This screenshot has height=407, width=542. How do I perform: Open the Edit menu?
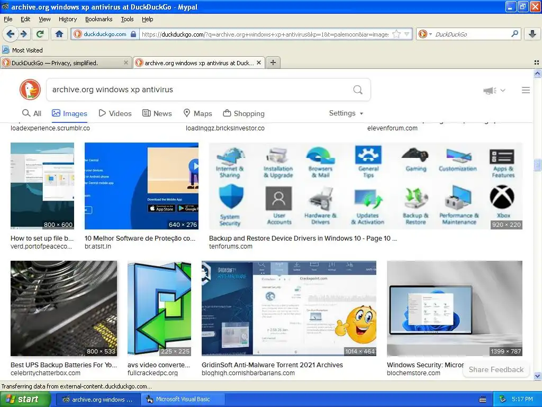[25, 19]
